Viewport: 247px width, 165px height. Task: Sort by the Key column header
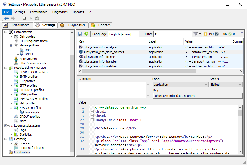point(112,41)
